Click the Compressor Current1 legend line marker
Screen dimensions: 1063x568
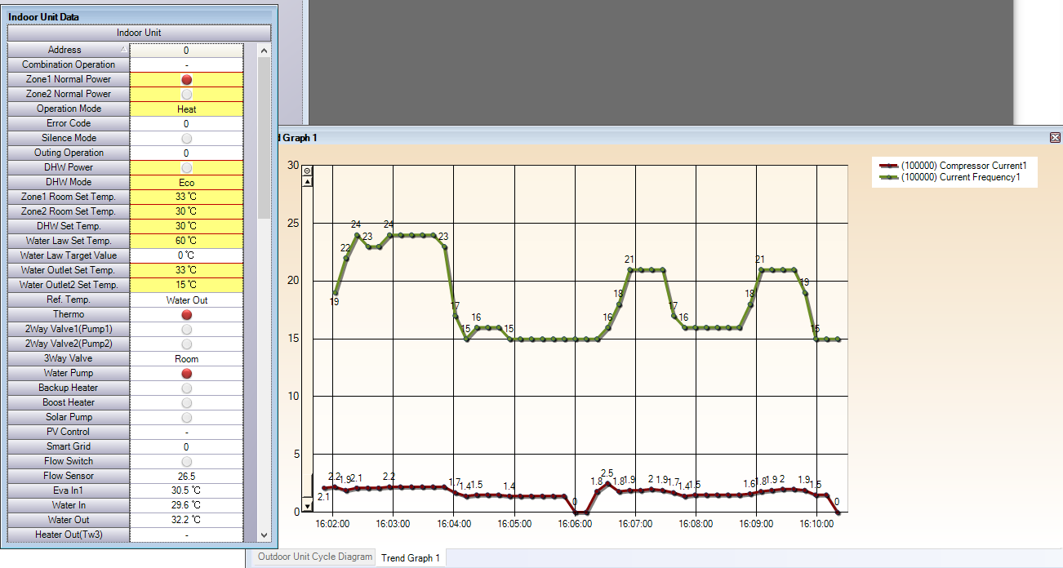888,166
